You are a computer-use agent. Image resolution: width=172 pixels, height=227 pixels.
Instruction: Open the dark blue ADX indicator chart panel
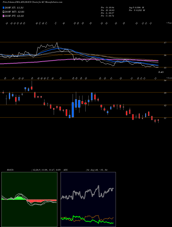coord(88,199)
